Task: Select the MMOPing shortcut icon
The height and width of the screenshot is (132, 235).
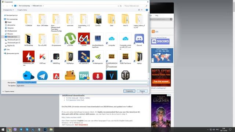Action: point(56,57)
